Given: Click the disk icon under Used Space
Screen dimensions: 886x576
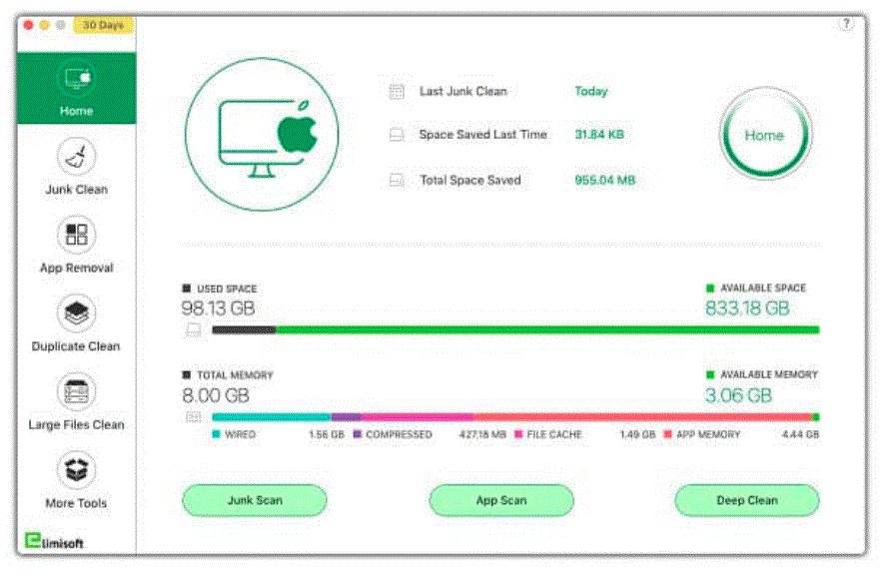Looking at the screenshot, I should (193, 329).
